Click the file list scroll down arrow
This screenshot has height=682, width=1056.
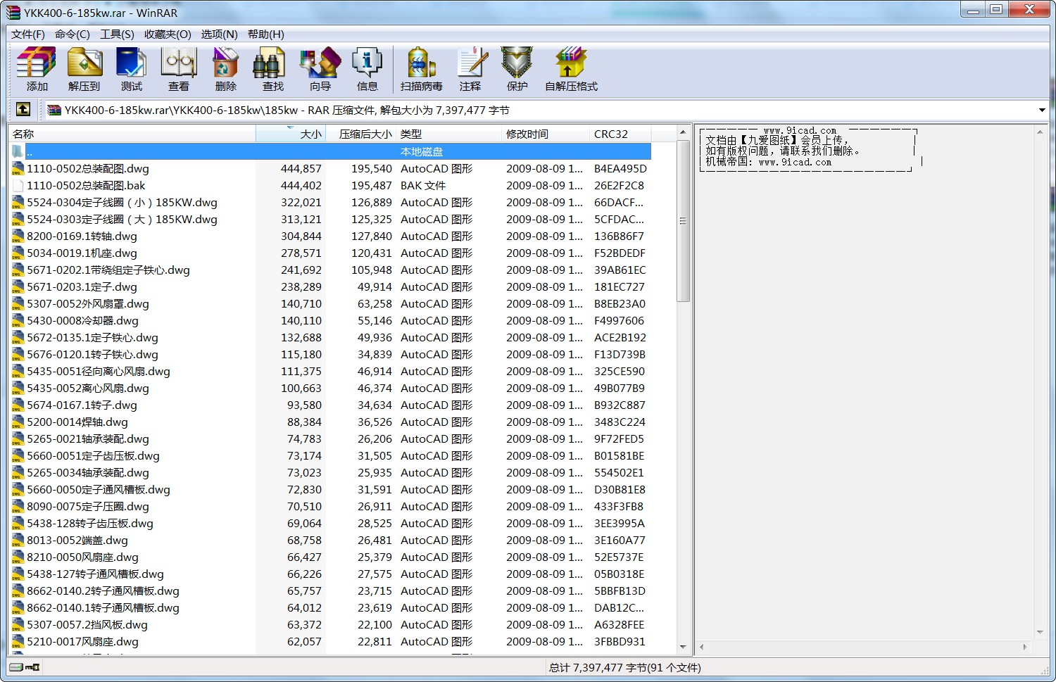pyautogui.click(x=682, y=647)
